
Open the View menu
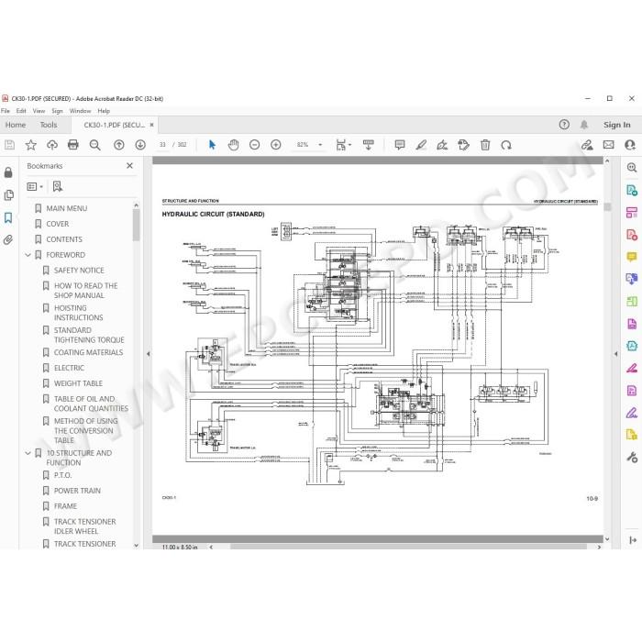[39, 111]
